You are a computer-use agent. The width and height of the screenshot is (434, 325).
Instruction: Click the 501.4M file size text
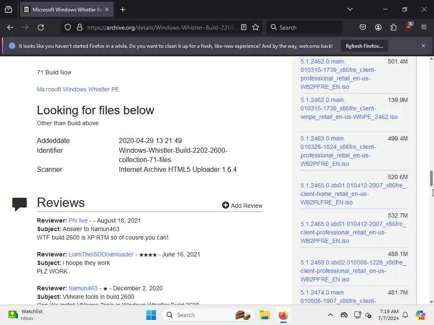(x=398, y=61)
